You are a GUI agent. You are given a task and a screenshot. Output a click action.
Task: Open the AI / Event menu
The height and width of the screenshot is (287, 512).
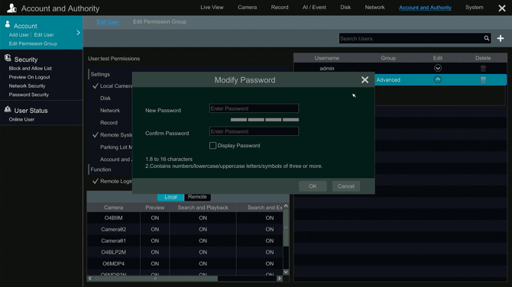point(314,7)
